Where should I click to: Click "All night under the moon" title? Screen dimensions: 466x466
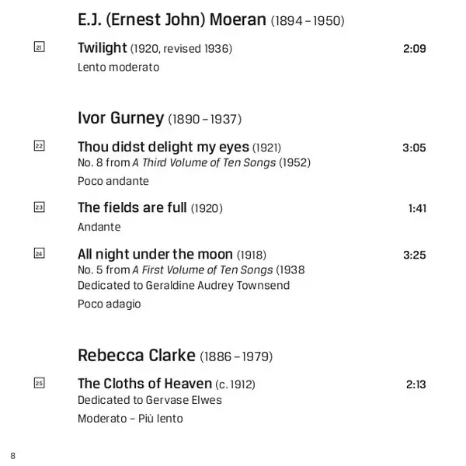pos(155,254)
